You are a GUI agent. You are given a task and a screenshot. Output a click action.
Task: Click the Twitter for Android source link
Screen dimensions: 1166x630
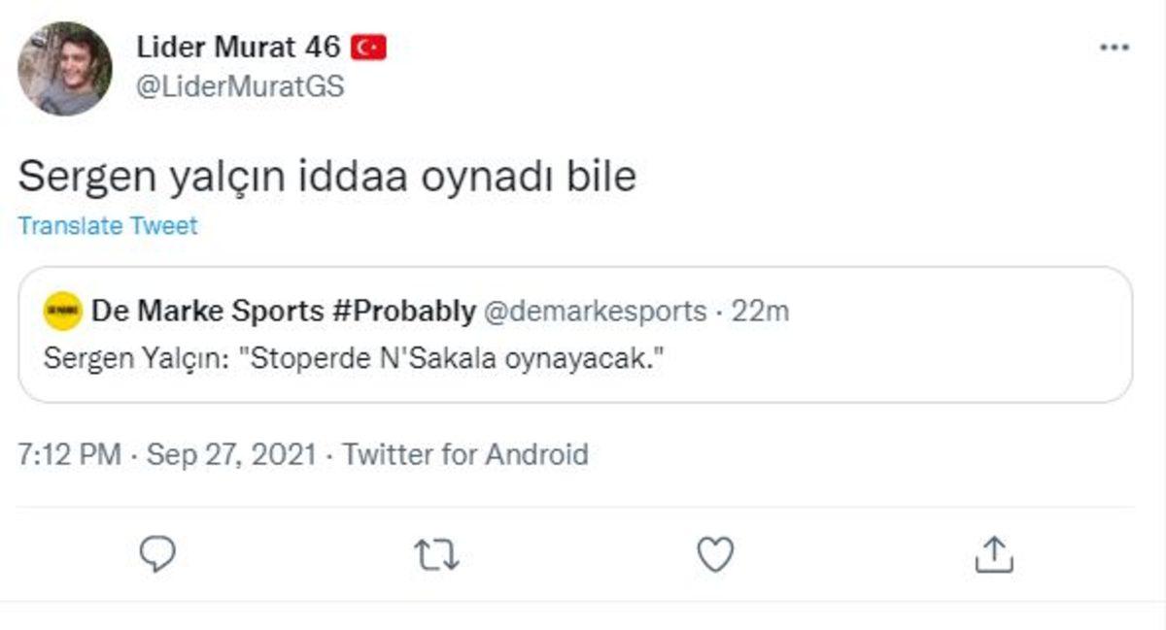(x=465, y=454)
